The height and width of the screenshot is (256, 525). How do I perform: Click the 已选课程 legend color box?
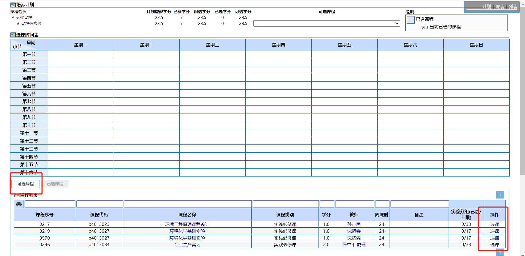[x=411, y=20]
